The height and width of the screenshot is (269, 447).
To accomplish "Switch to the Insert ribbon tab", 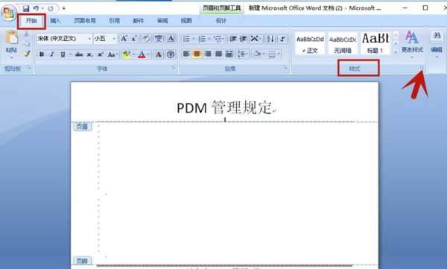I will click(55, 21).
